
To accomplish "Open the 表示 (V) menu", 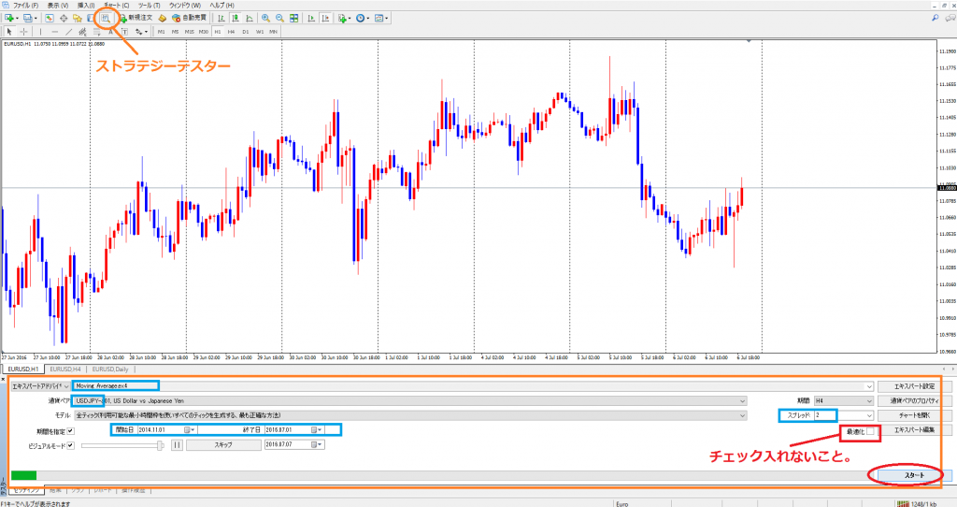I will pos(58,5).
